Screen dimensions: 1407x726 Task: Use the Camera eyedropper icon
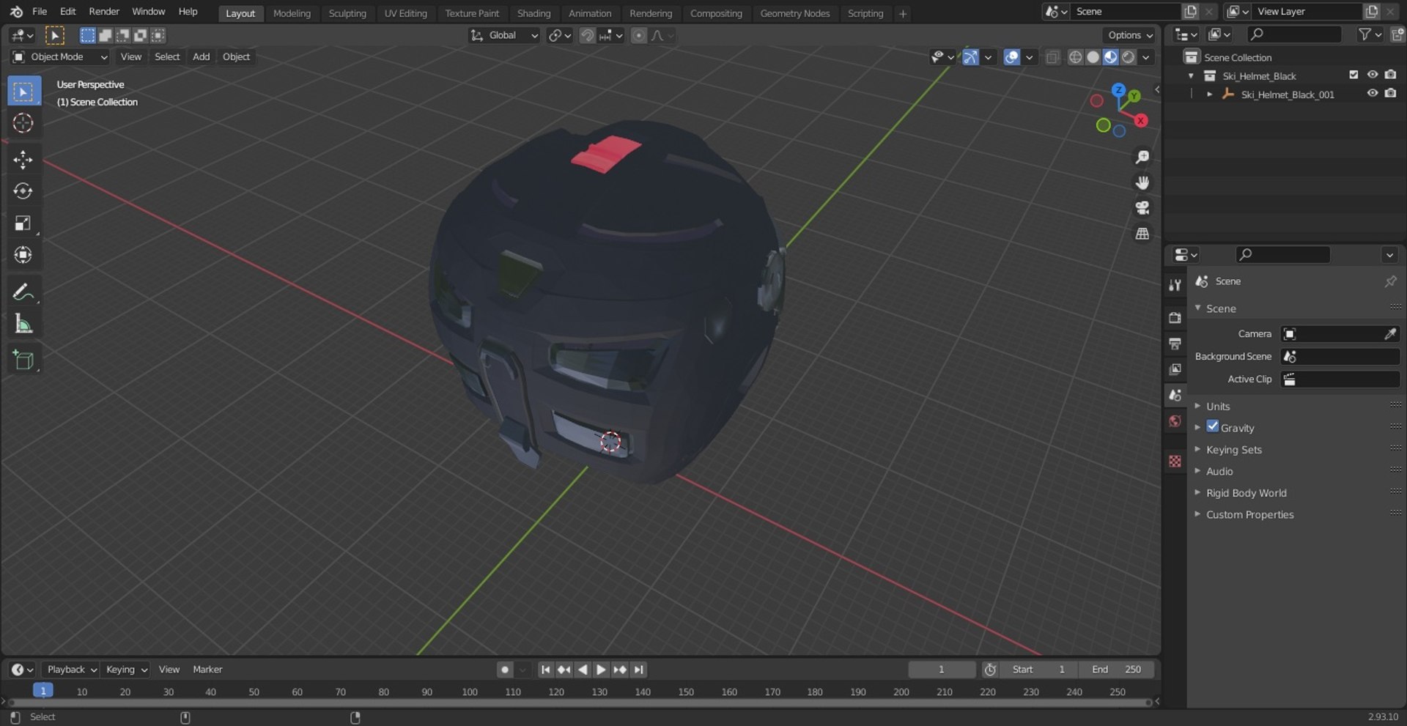click(x=1390, y=334)
